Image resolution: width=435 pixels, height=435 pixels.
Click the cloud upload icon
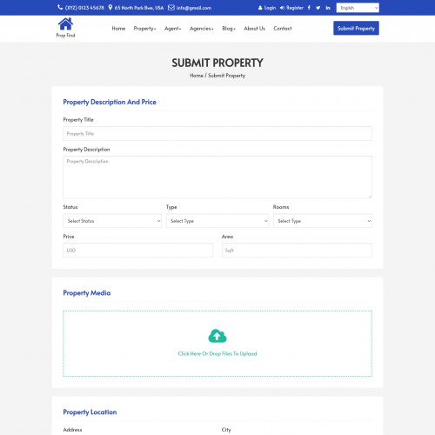coord(217,336)
